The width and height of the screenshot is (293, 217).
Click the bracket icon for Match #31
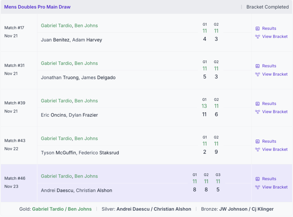click(258, 74)
